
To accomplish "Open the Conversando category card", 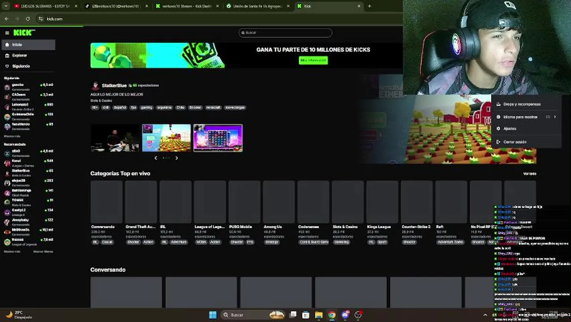I will pyautogui.click(x=106, y=202).
